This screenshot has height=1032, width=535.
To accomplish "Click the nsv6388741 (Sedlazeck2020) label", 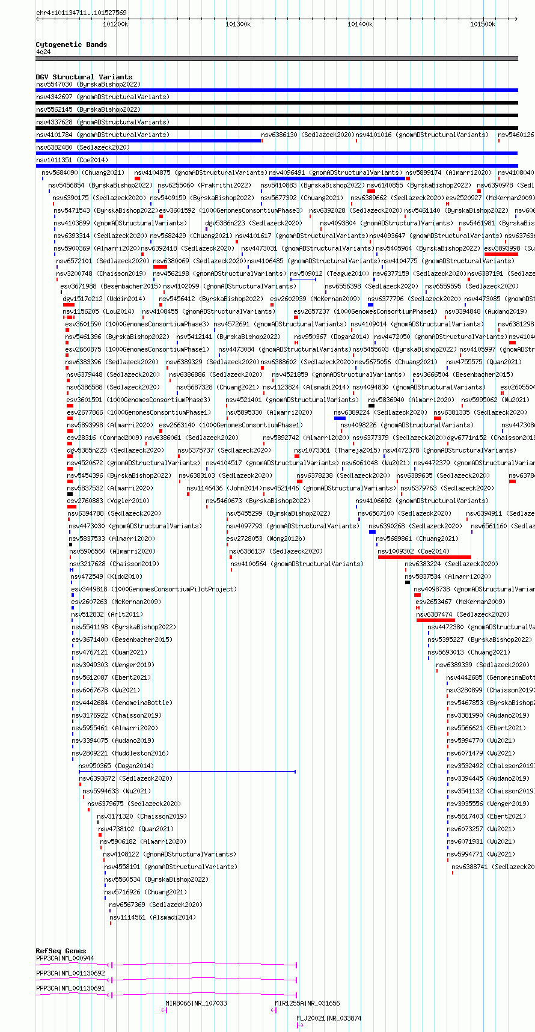I will (x=493, y=867).
